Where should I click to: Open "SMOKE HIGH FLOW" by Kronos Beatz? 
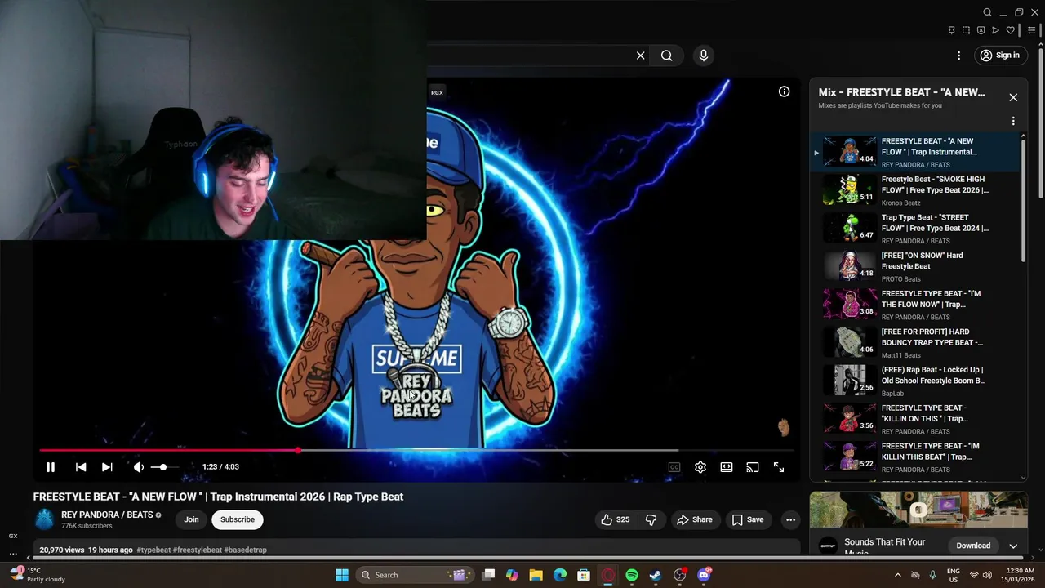coord(915,190)
